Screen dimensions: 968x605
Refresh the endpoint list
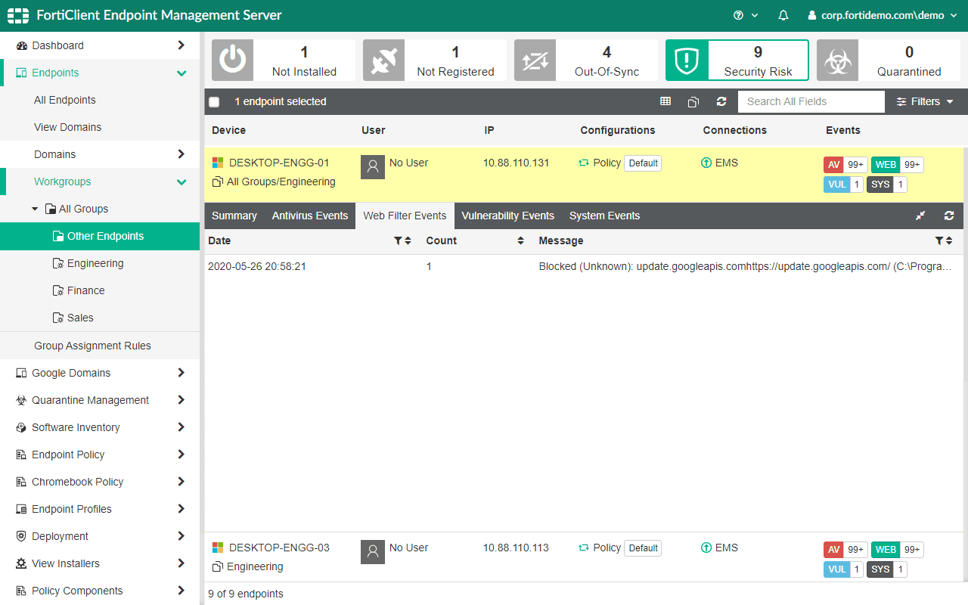tap(721, 101)
